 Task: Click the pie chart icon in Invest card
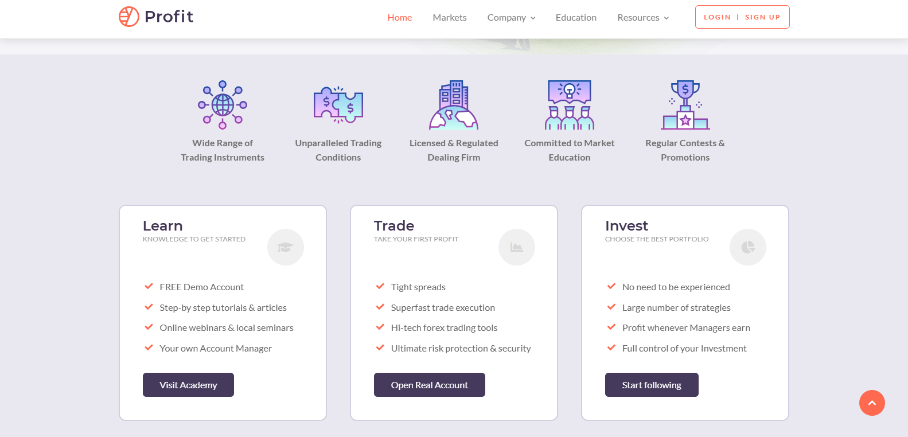pos(748,247)
